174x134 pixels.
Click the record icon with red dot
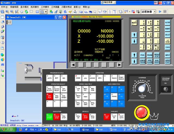click(133, 11)
